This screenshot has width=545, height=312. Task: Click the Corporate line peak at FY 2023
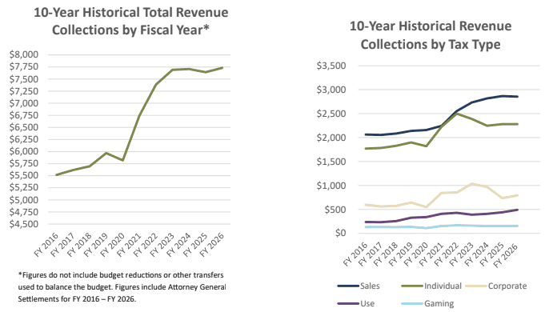coord(471,183)
